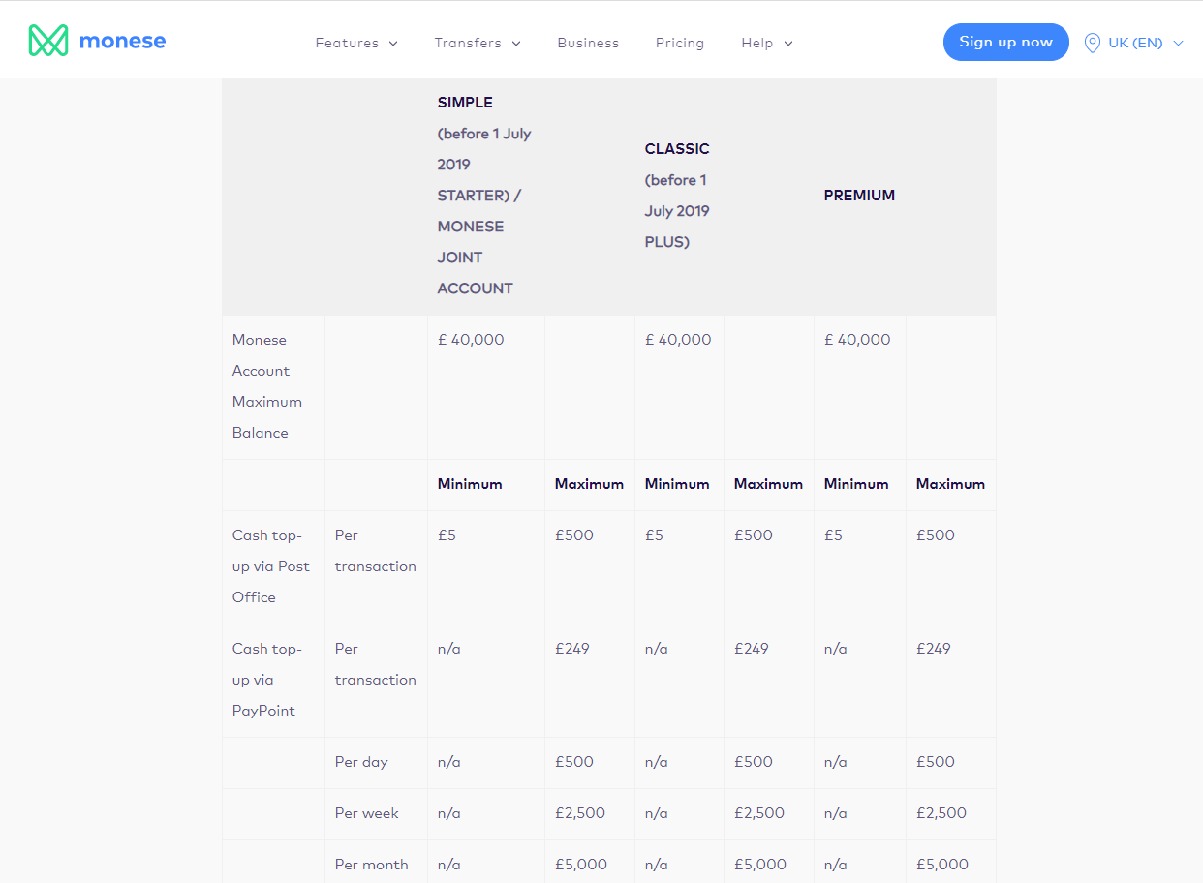Click the Maximum header under CLASSIC
Viewport: 1203px width, 883px height.
point(768,484)
